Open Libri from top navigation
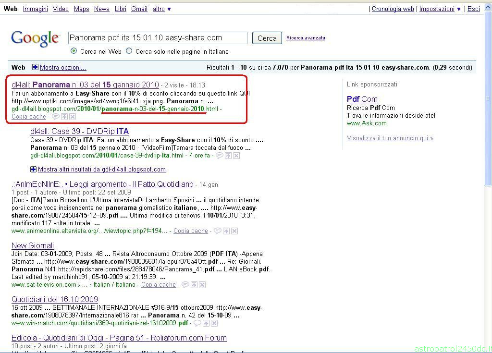 pos(121,9)
